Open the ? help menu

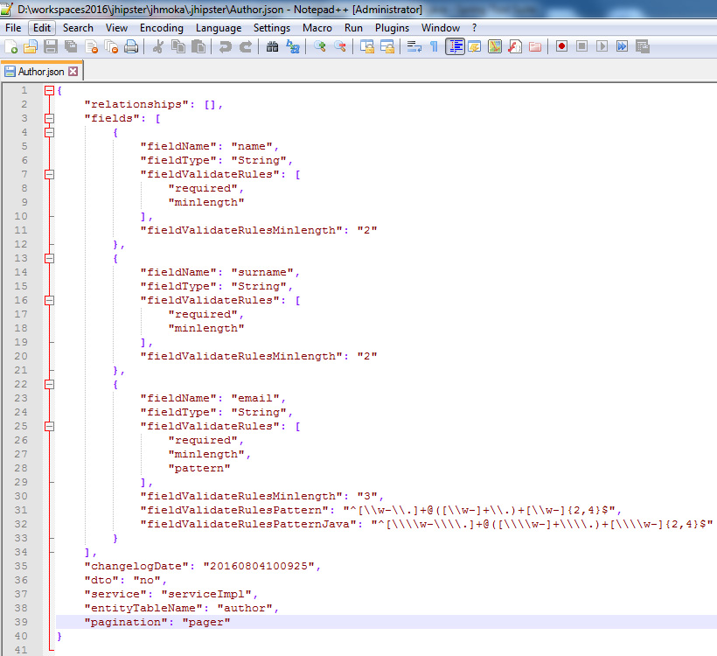(x=474, y=28)
